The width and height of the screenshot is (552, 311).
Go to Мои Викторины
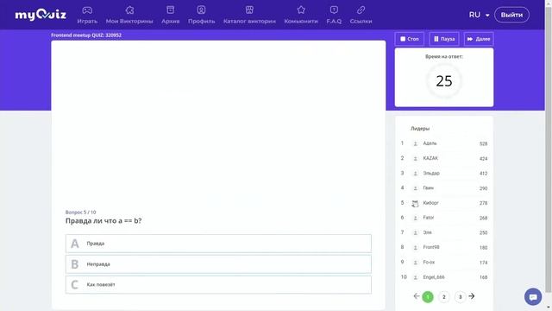click(129, 15)
